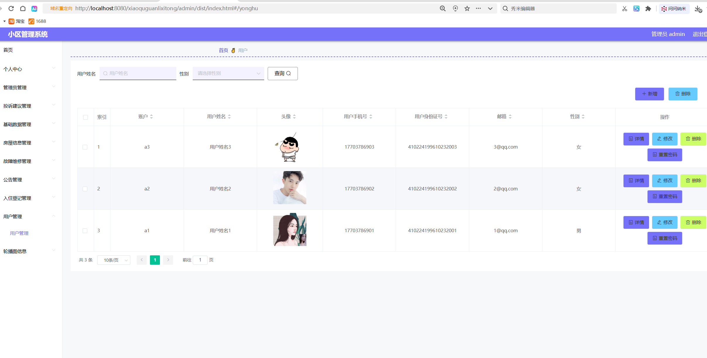The width and height of the screenshot is (707, 358).
Task: Open the 请选择性别 gender dropdown
Action: (228, 73)
